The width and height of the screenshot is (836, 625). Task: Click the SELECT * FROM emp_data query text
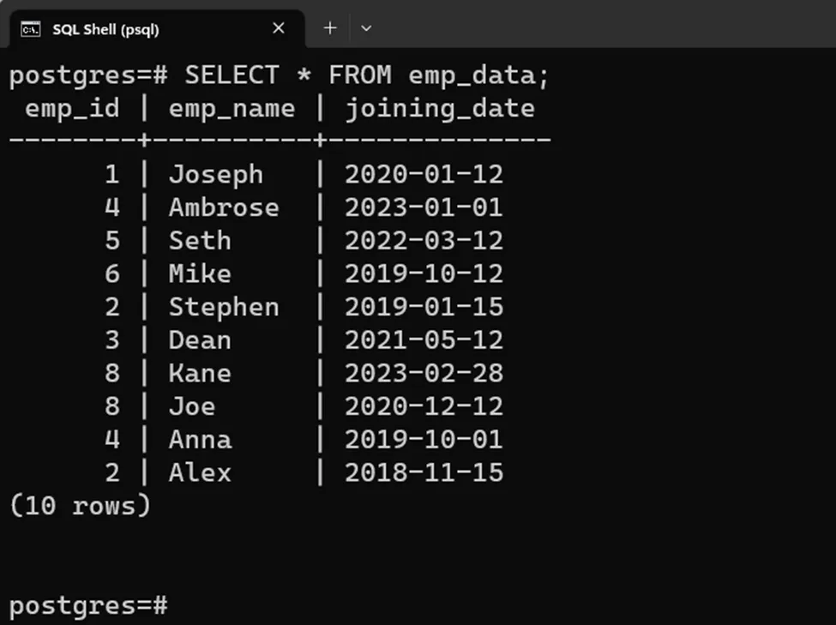pos(367,75)
